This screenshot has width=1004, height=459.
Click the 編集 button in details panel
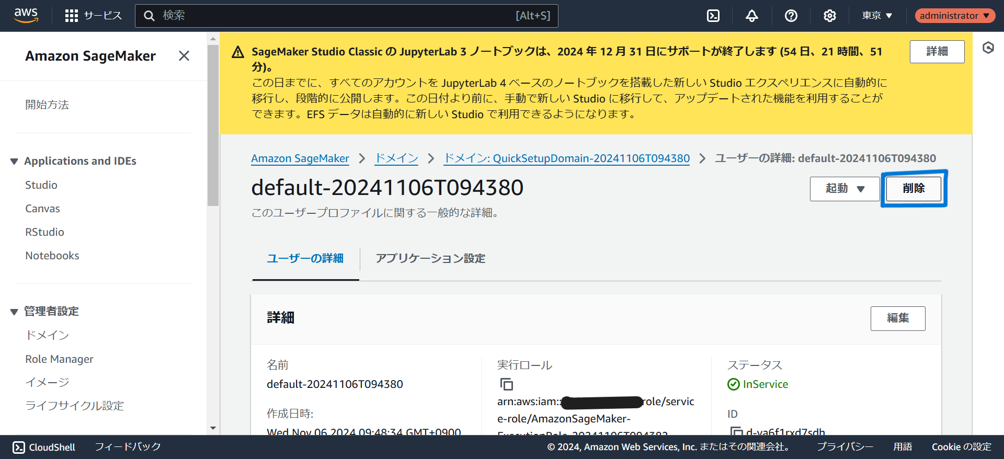point(897,318)
